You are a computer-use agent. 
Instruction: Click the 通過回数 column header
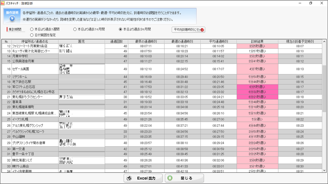point(117,41)
